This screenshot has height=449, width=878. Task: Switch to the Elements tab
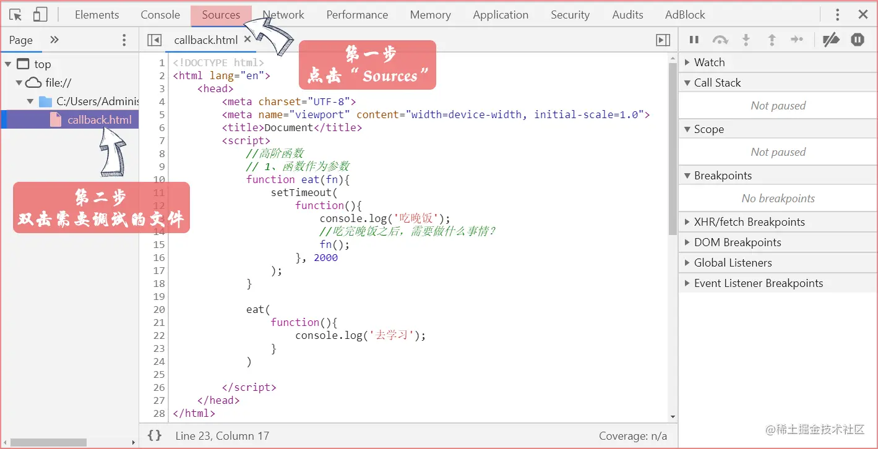(97, 15)
